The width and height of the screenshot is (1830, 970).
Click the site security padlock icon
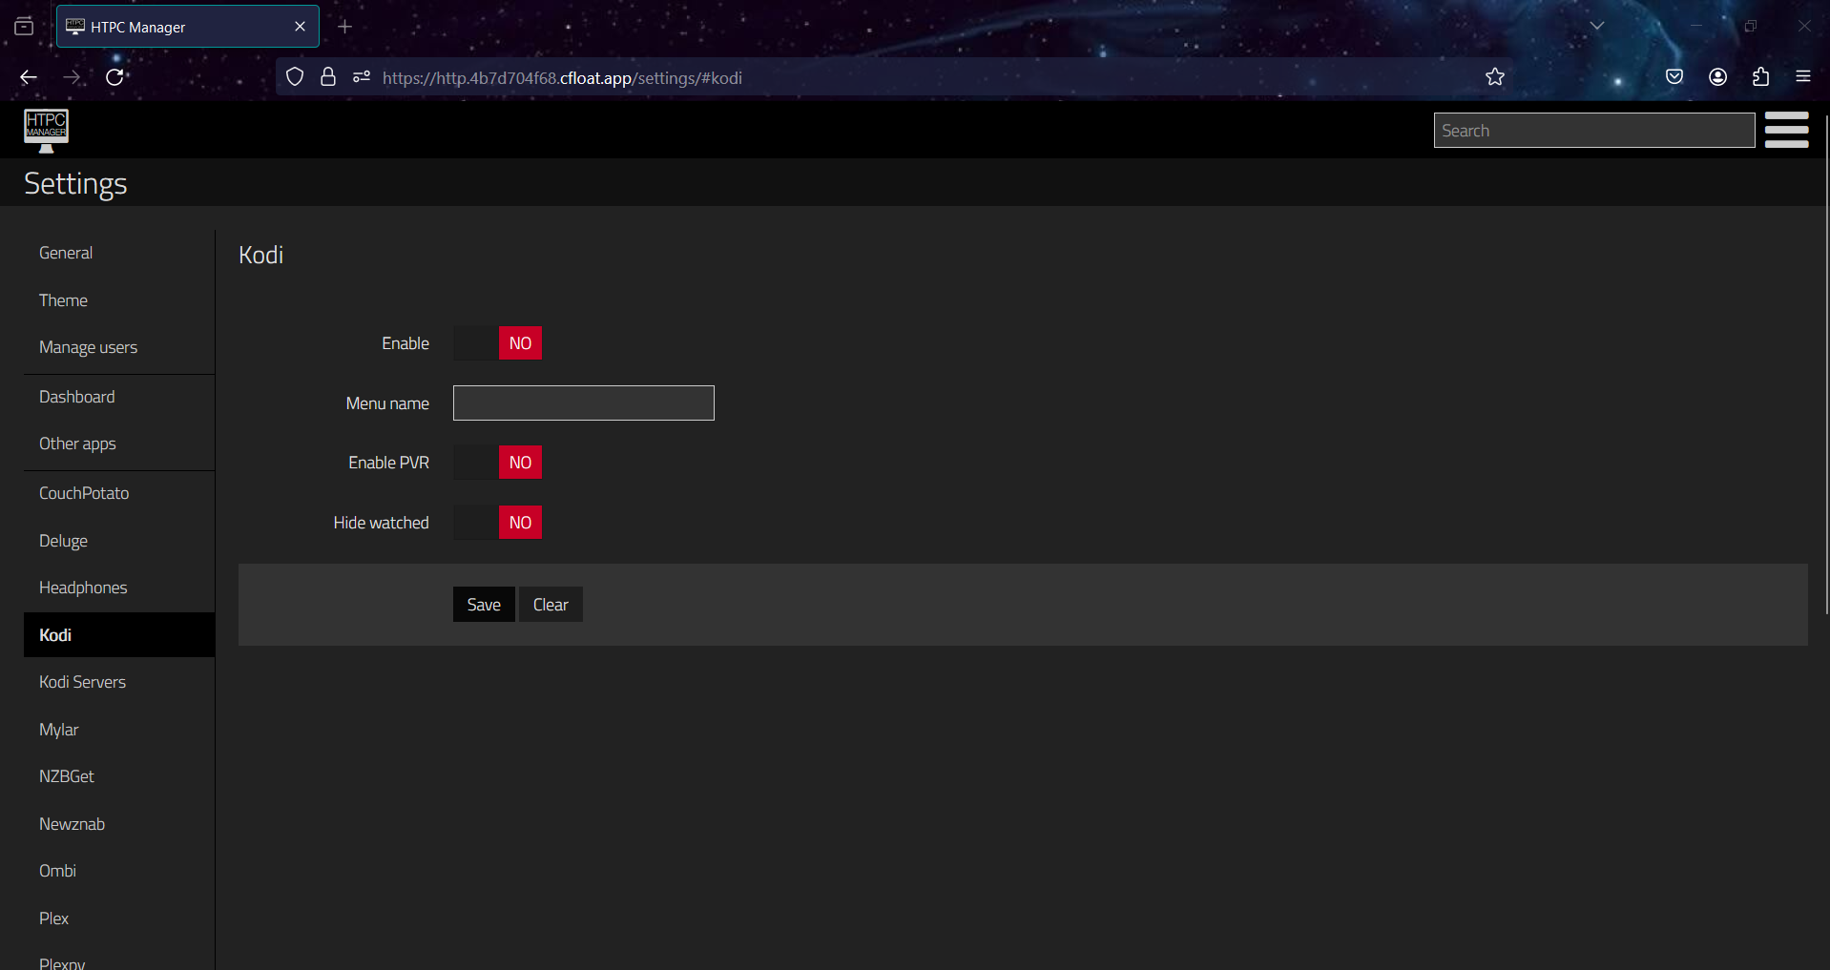click(x=328, y=77)
